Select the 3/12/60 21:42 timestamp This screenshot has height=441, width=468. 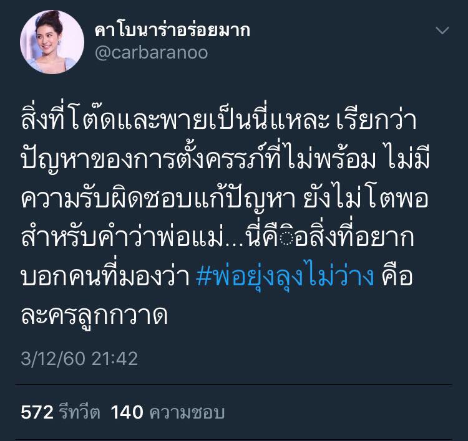[79, 358]
